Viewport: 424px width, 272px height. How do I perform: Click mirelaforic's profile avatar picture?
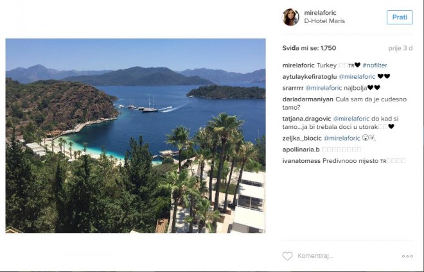coord(290,17)
